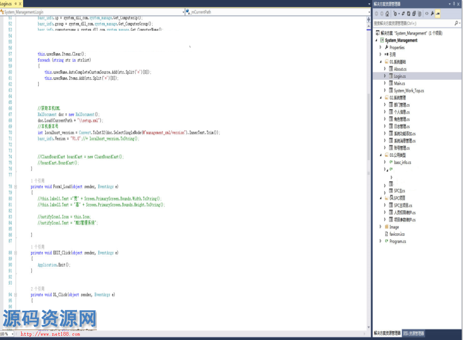This screenshot has width=463, height=340.
Task: Collapse the EXIT_Click method outline
Action: (16, 253)
